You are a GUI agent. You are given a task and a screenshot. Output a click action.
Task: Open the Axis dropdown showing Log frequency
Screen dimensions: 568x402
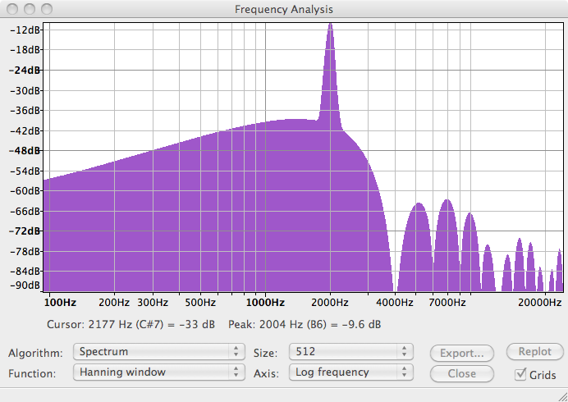pos(351,372)
